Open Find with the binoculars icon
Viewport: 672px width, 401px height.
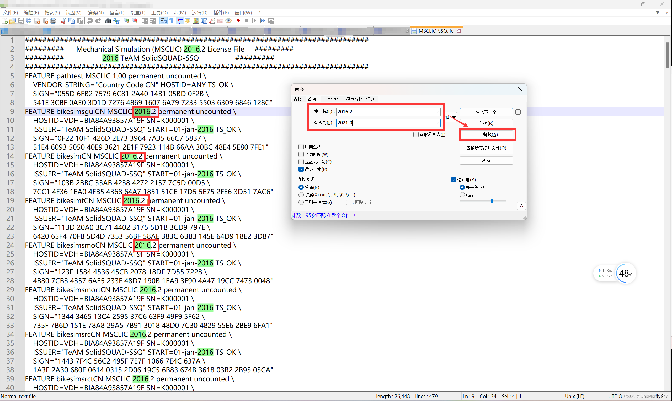pyautogui.click(x=108, y=21)
